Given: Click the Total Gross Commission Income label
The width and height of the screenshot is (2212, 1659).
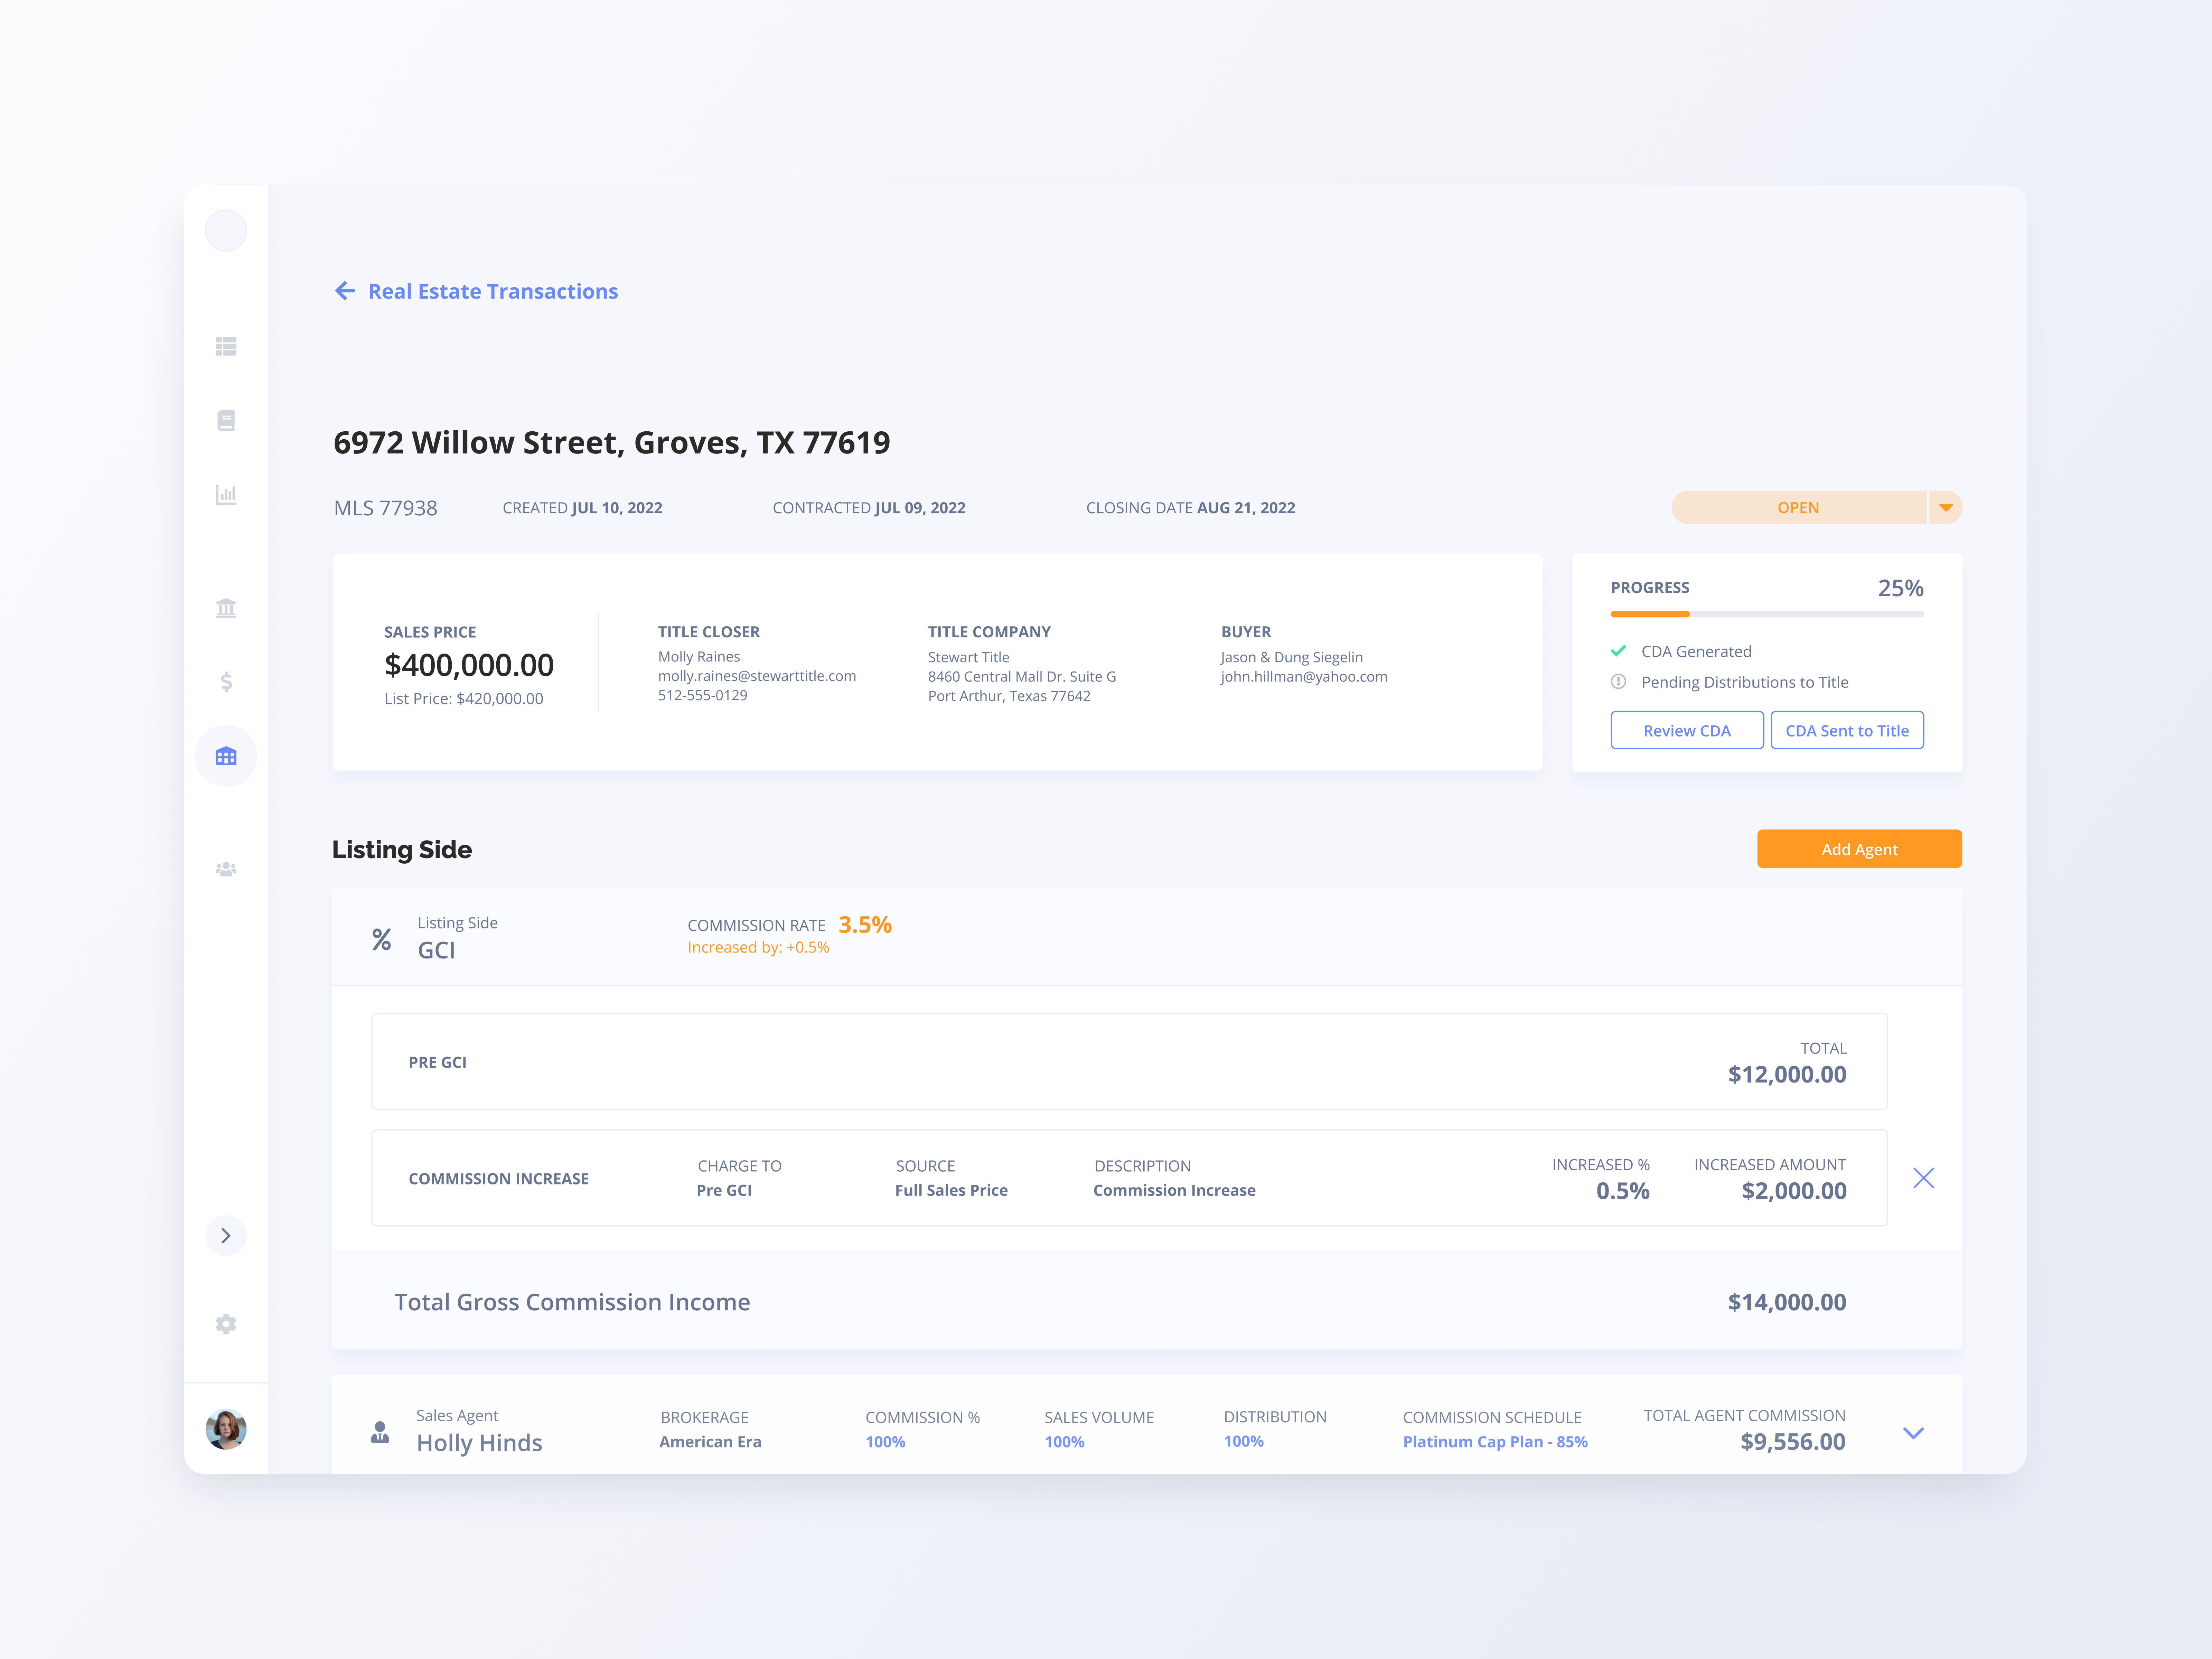Looking at the screenshot, I should click(x=572, y=1302).
